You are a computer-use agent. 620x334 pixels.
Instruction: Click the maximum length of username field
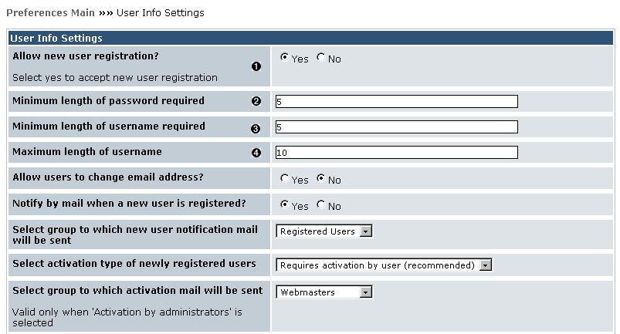[396, 153]
